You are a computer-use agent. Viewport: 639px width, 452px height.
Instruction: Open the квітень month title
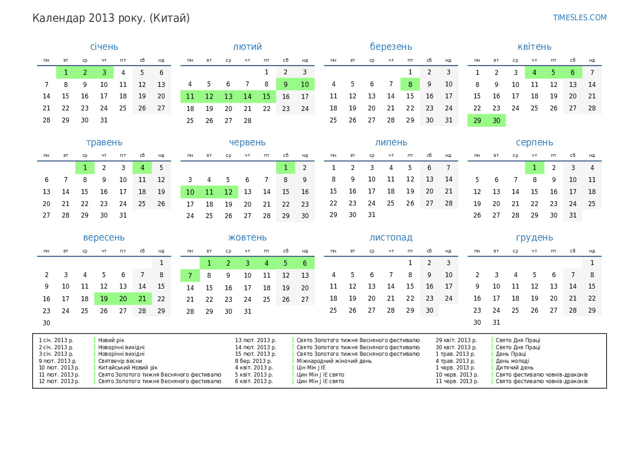pos(534,47)
